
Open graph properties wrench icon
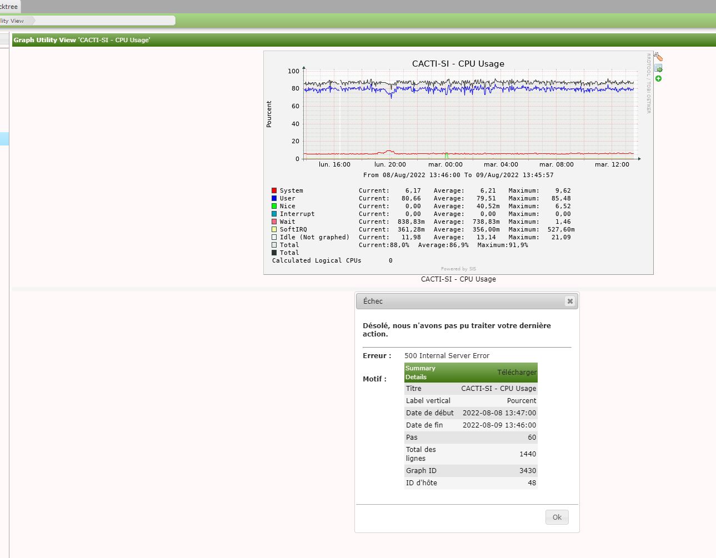coord(658,57)
